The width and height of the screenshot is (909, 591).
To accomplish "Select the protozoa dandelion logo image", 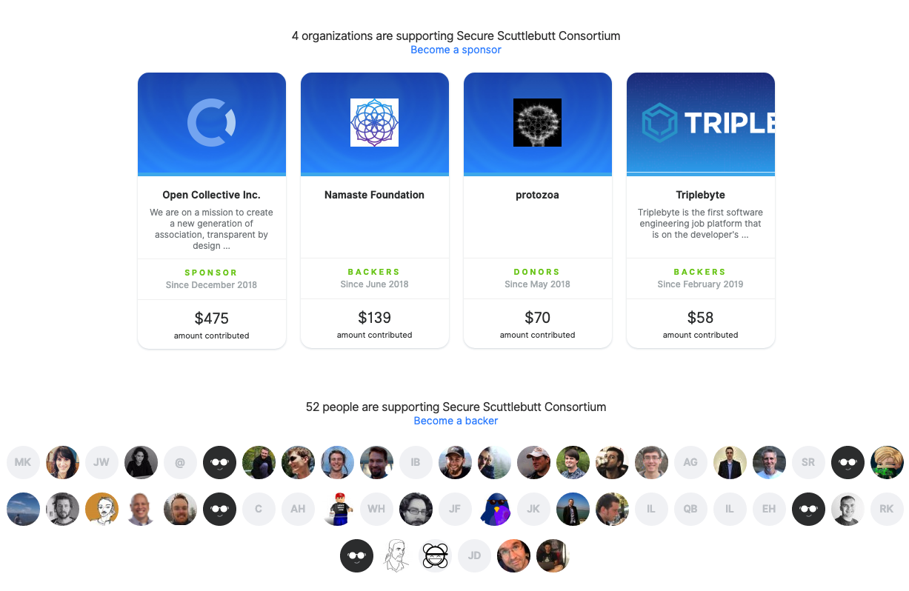I will [538, 123].
